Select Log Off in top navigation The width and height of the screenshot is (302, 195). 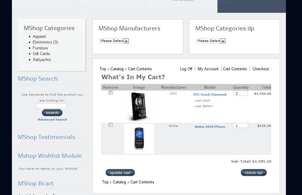[186, 69]
